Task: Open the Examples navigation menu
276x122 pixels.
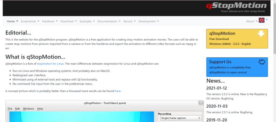Action: point(87,21)
